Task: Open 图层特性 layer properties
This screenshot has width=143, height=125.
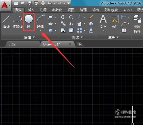Action: [x=137, y=24]
